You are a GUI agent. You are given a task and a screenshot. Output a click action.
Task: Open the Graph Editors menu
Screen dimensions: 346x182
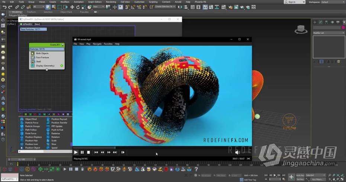[95, 2]
